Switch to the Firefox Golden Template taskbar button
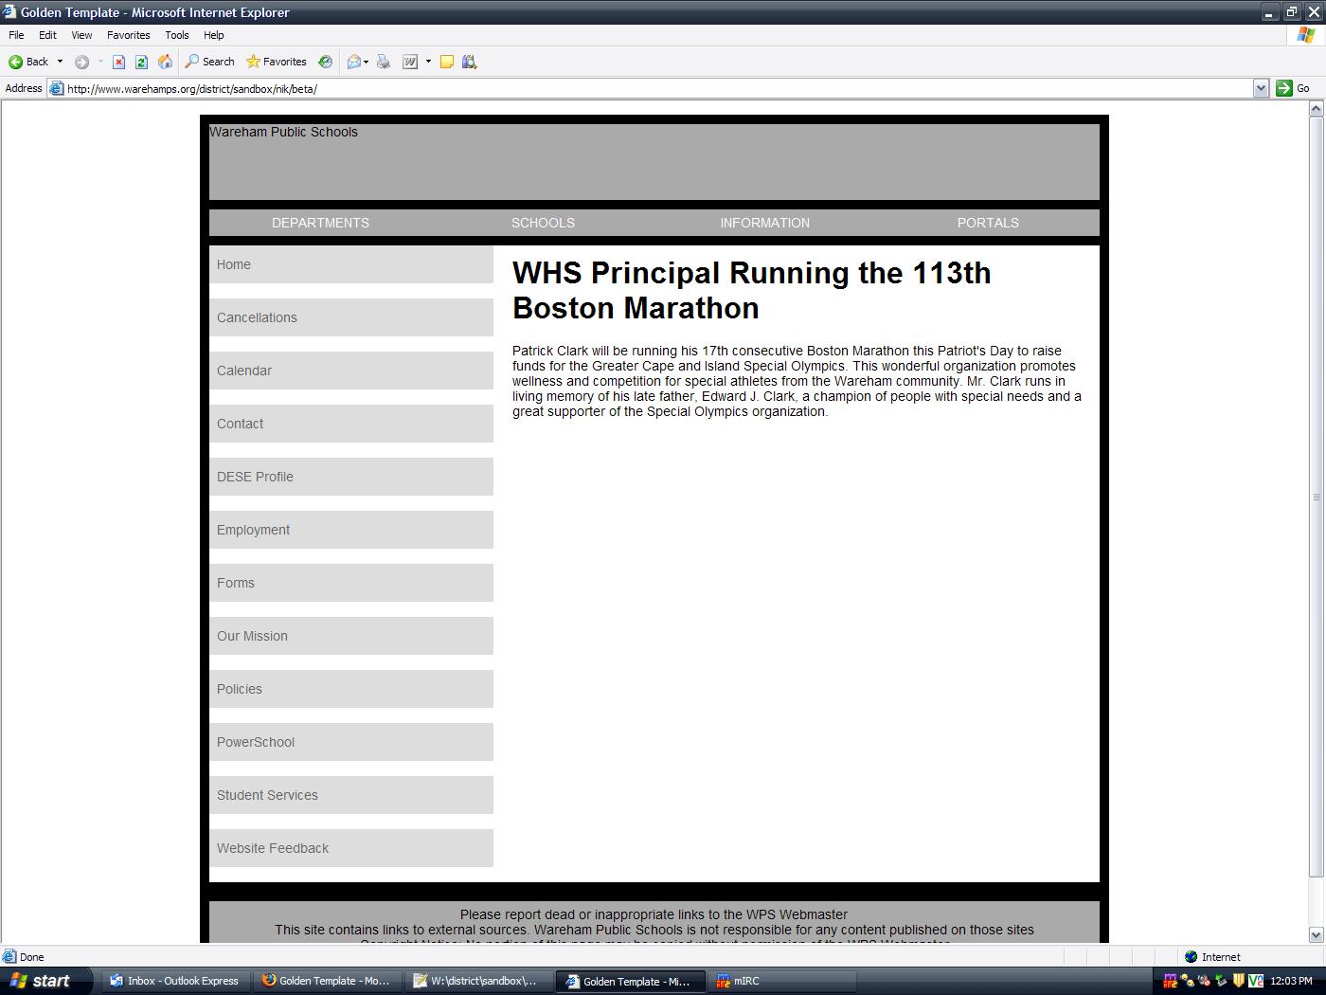The image size is (1326, 995). (328, 981)
